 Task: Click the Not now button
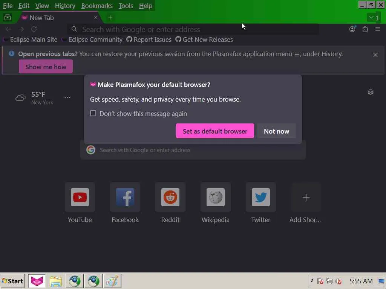point(276,131)
